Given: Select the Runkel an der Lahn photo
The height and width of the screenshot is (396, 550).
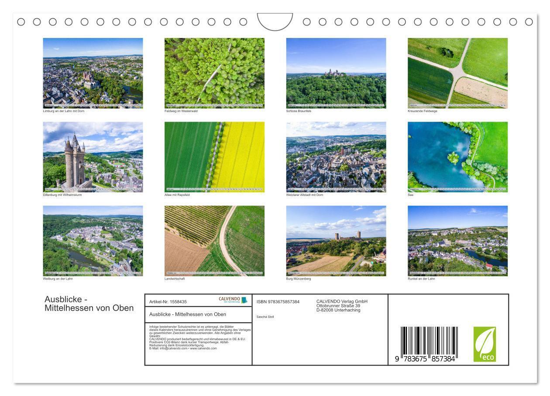Looking at the screenshot, I should pos(457,241).
